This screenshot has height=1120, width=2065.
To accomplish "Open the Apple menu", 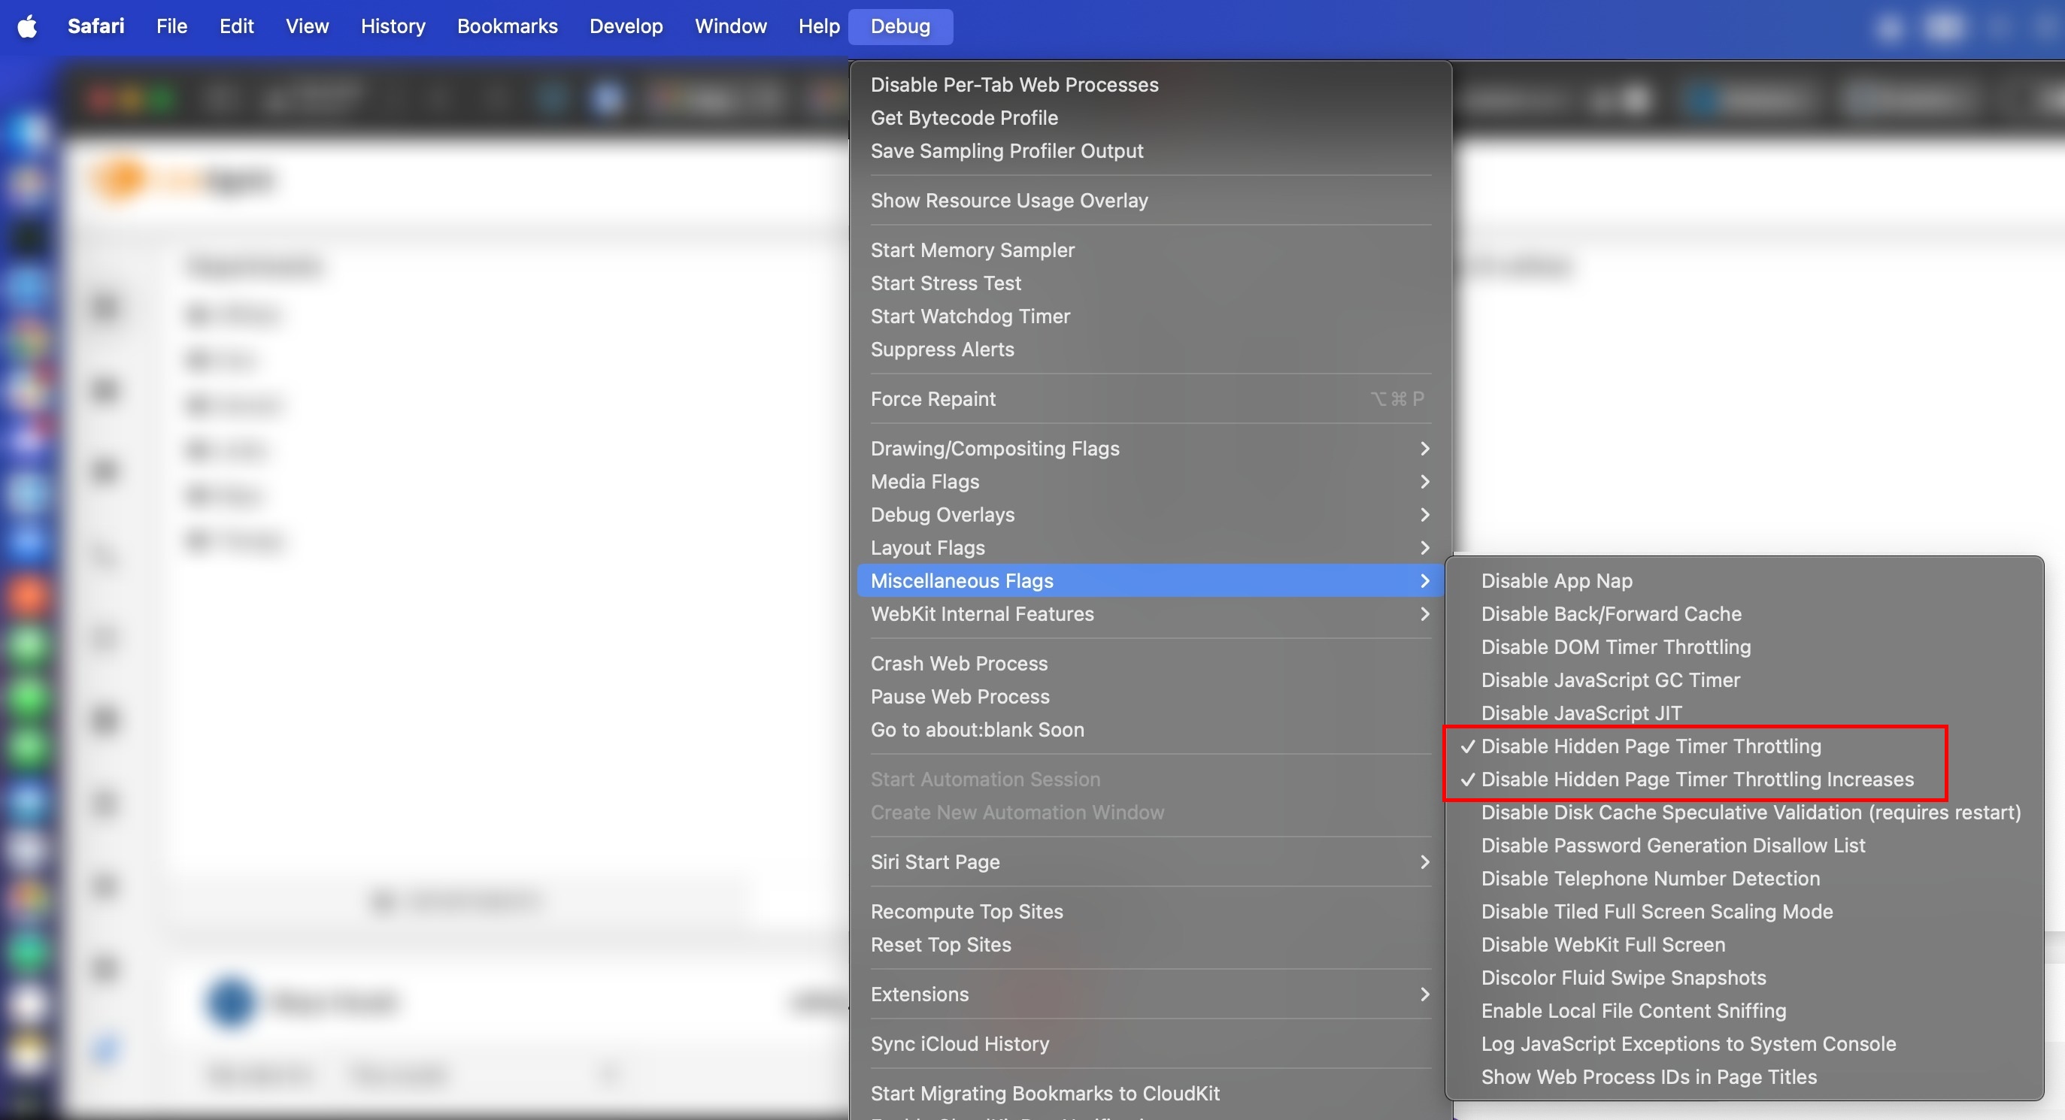I will 27,26.
